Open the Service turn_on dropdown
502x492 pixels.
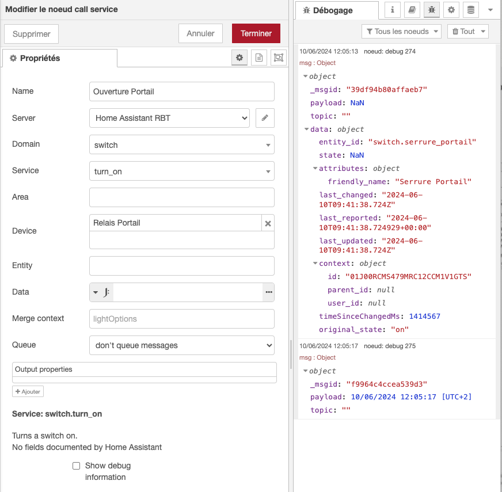click(181, 171)
